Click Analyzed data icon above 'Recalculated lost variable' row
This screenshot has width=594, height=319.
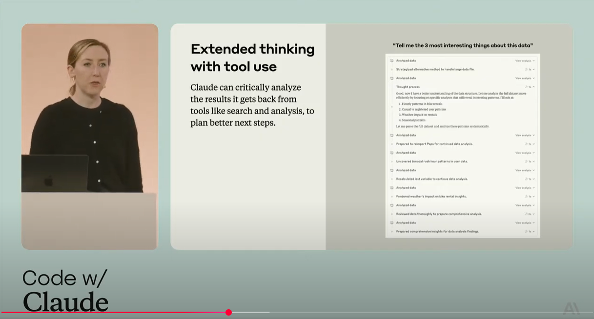(391, 170)
